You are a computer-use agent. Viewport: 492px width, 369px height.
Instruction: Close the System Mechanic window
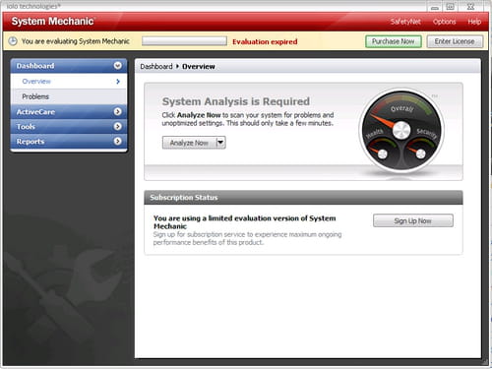coord(471,7)
